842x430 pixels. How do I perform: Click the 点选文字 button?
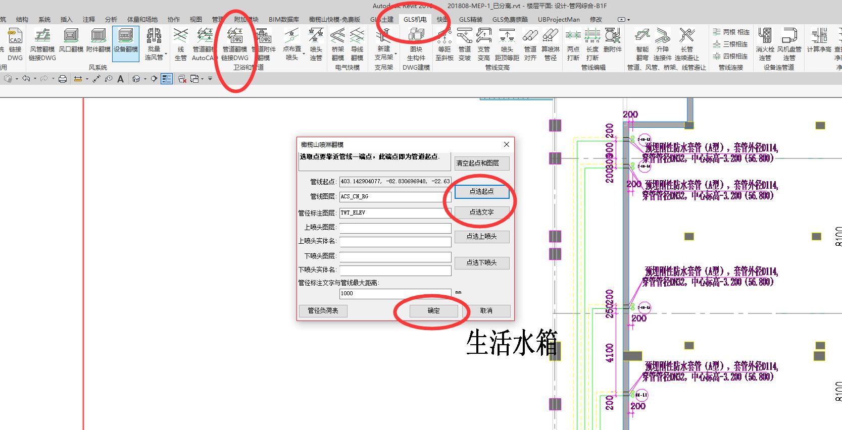click(x=482, y=212)
